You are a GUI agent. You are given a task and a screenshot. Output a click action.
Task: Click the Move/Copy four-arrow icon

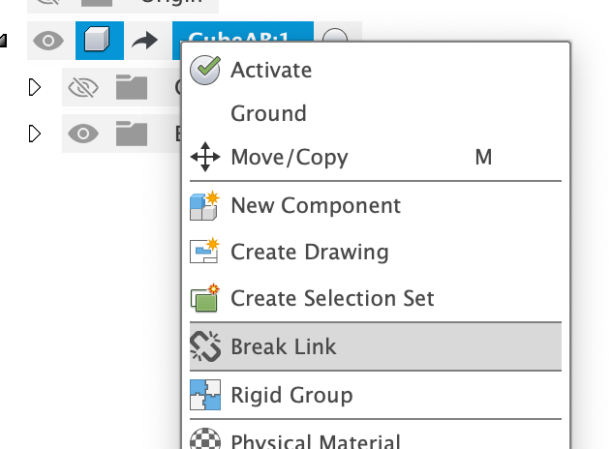(x=205, y=157)
